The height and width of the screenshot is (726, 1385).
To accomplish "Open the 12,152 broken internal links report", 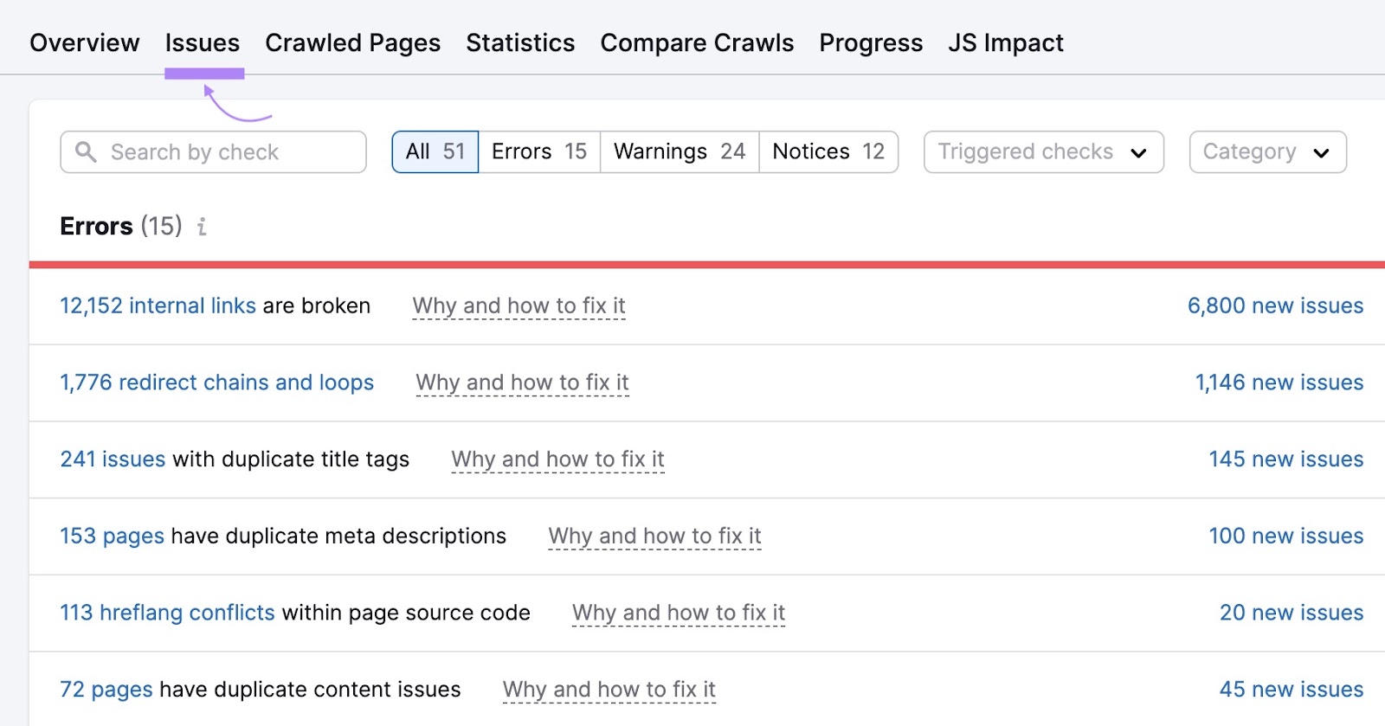I will 157,305.
